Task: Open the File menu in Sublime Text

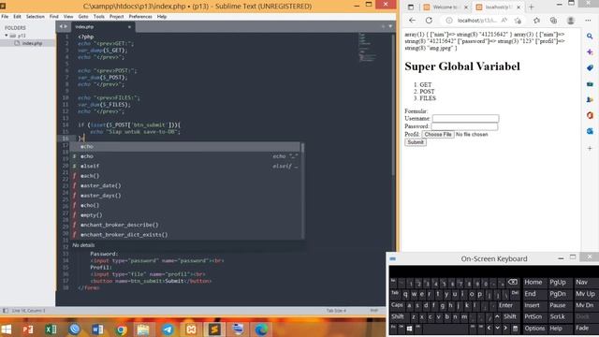Action: coord(5,17)
